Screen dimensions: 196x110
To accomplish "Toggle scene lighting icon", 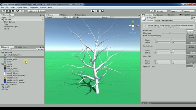I will point(70,17).
